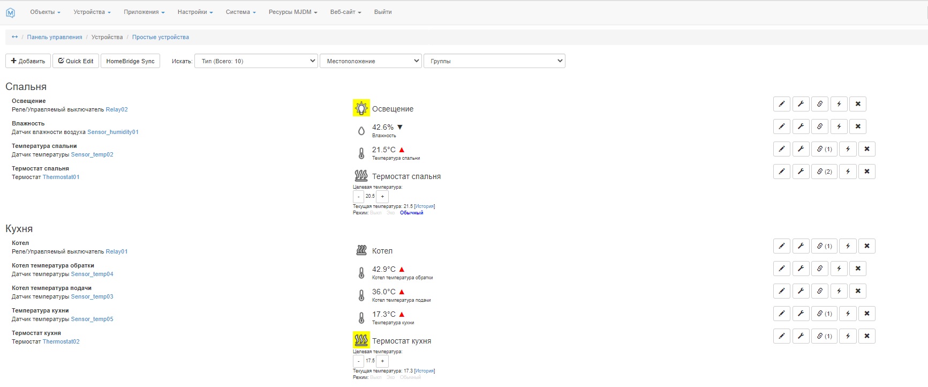Open the Тип (Всего: 10) dropdown
Screen dimensions: 928x387
pyautogui.click(x=256, y=61)
